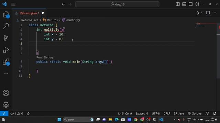220x123 pixels.
Task: Click the Ln 5, Col 9 cursor position
Action: click(125, 113)
